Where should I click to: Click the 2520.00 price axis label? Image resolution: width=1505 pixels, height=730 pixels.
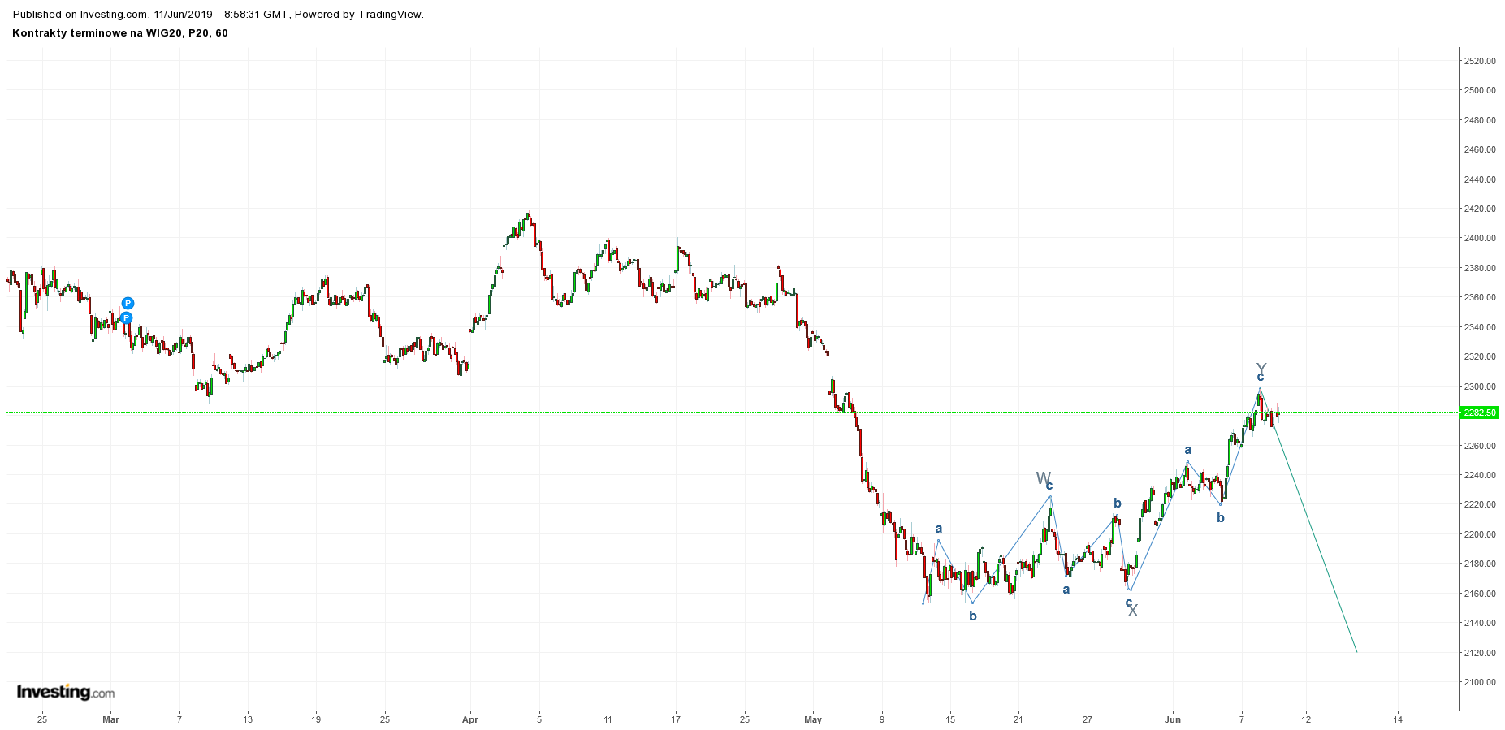pyautogui.click(x=1480, y=61)
